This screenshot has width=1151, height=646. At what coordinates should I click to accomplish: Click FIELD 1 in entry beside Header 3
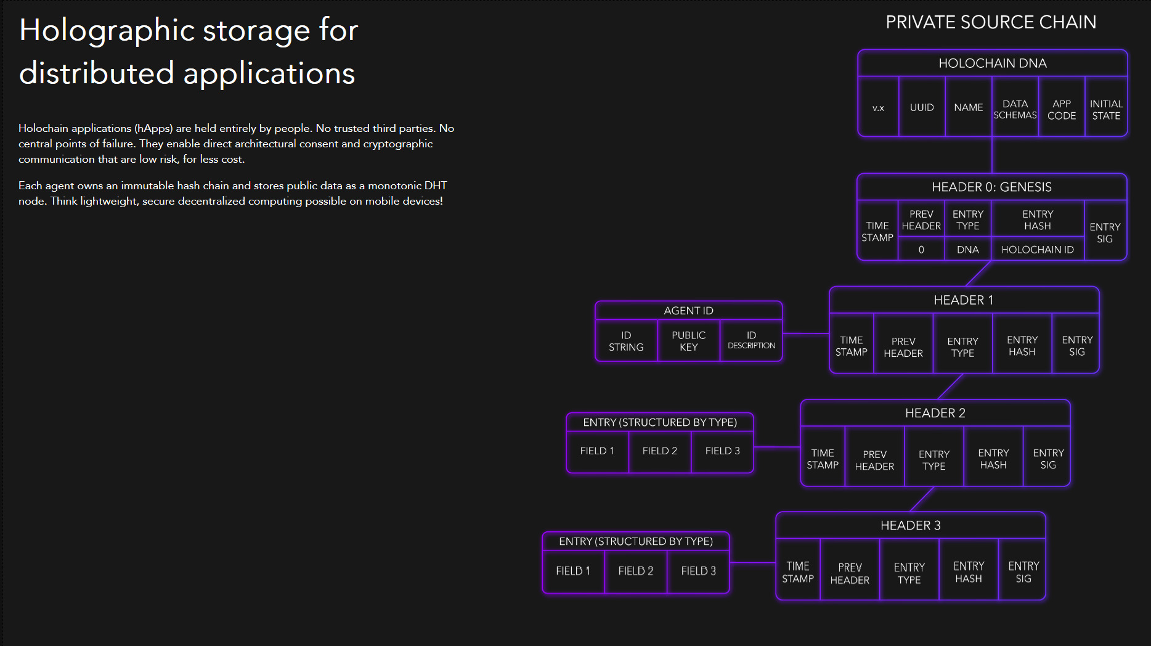(x=573, y=571)
